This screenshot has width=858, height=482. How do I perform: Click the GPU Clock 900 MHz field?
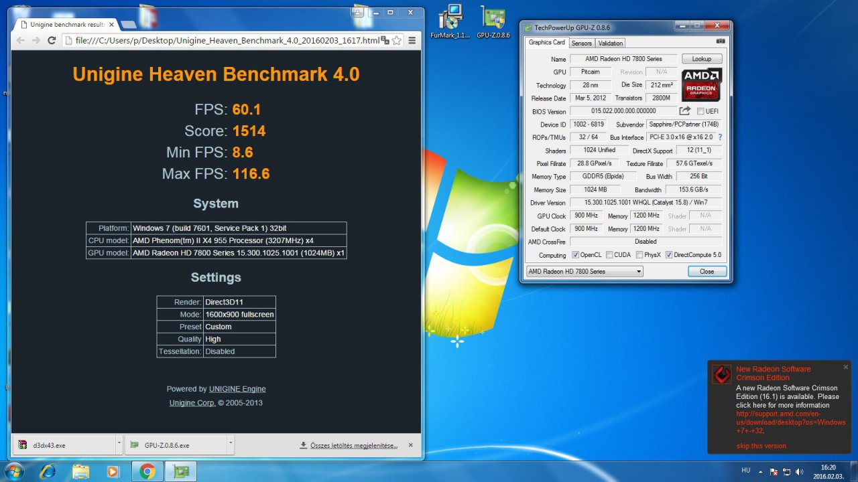click(587, 216)
